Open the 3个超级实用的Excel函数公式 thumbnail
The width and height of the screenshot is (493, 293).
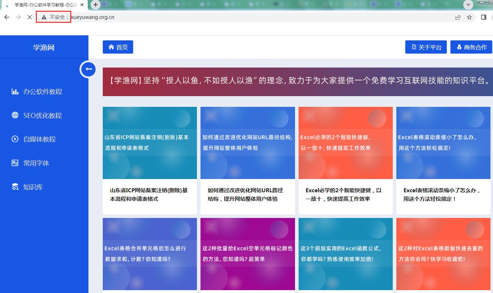[345, 254]
